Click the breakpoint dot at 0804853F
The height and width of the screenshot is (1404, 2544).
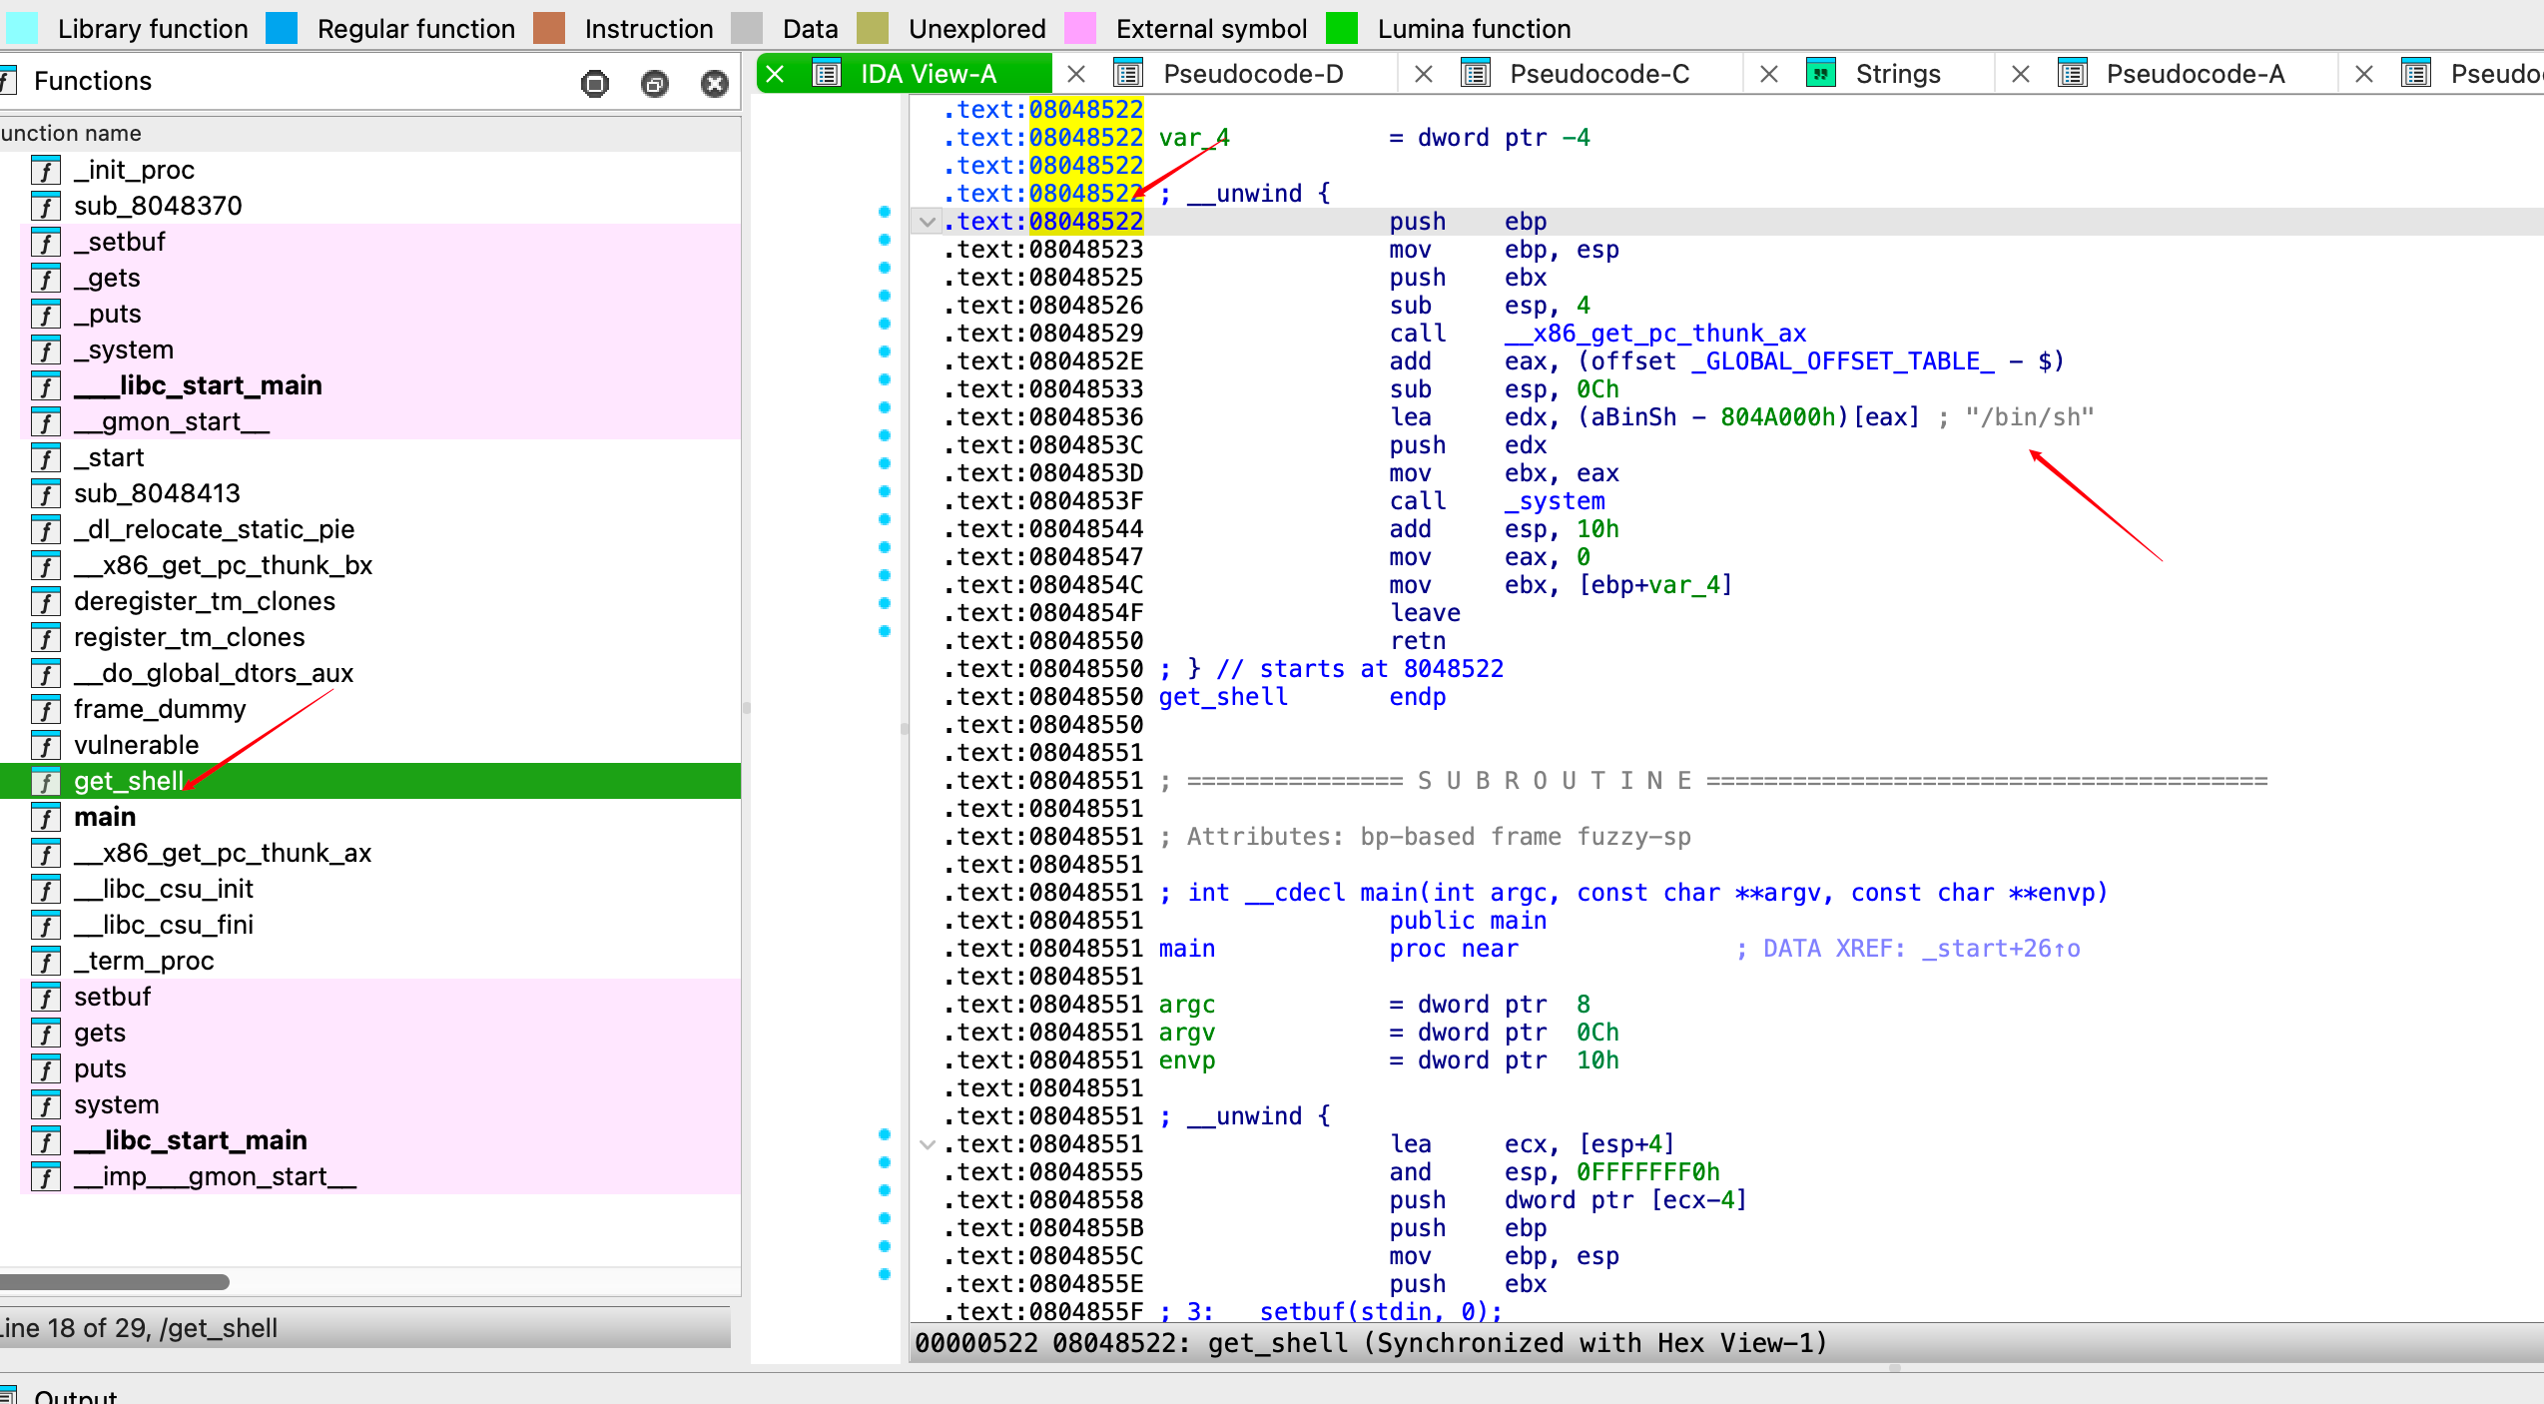point(884,491)
